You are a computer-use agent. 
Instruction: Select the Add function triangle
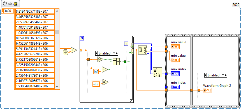(x=74, y=50)
